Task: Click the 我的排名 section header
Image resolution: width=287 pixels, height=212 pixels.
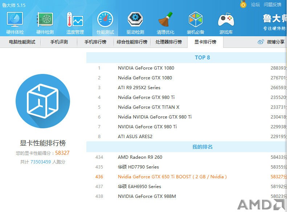Action: click(186, 147)
